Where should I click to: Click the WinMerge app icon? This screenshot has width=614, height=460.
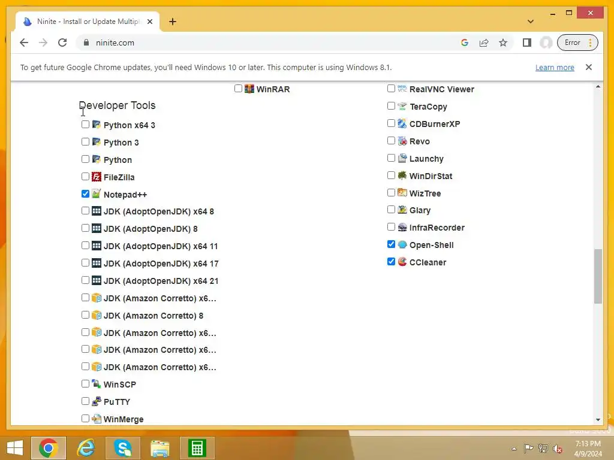97,419
